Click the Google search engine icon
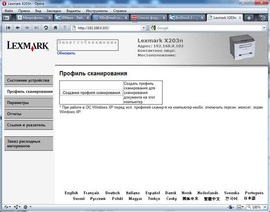 tap(153, 28)
